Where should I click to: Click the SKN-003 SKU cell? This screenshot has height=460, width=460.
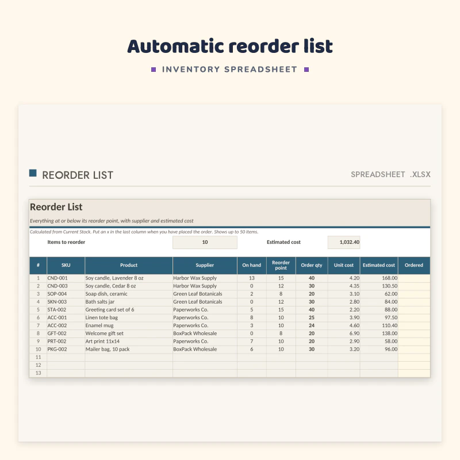[x=66, y=302]
